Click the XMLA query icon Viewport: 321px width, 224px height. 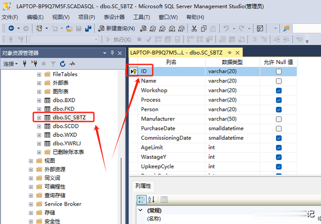pyautogui.click(x=172, y=29)
